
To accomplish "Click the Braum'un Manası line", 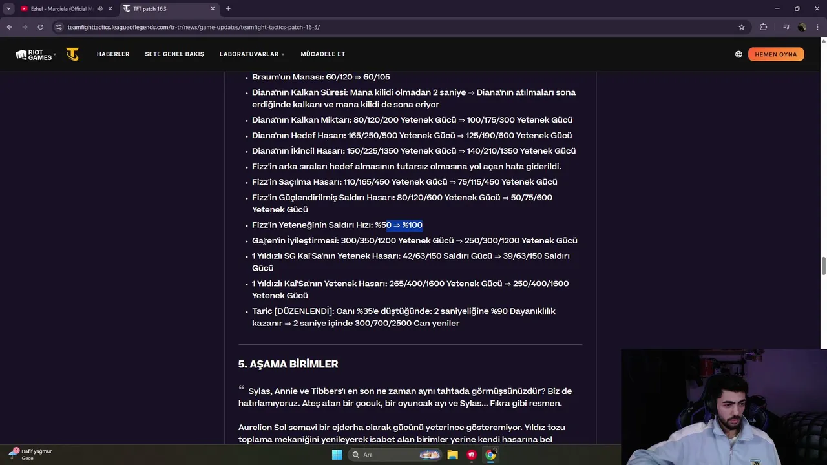I will point(320,77).
